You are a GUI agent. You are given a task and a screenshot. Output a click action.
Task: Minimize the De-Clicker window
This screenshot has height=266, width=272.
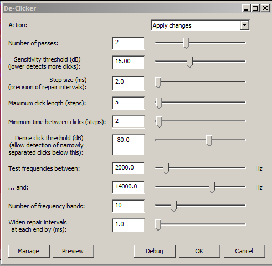click(x=246, y=8)
